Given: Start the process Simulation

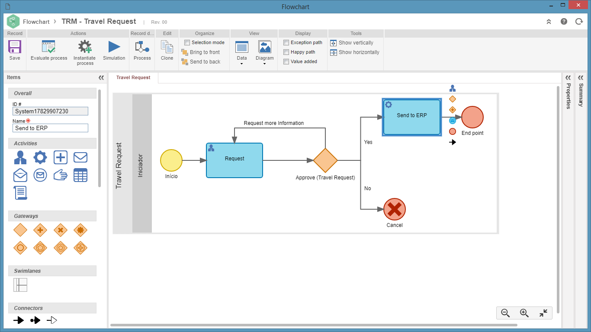Looking at the screenshot, I should click(114, 47).
